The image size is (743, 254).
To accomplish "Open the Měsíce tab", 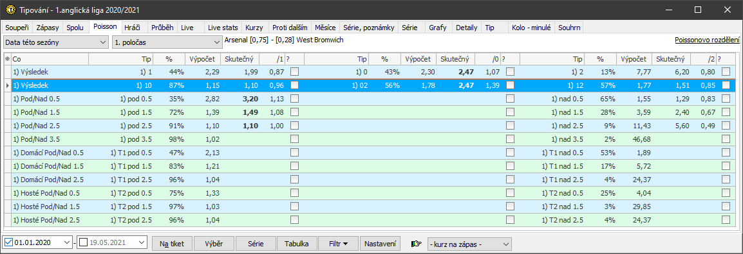I will point(325,28).
